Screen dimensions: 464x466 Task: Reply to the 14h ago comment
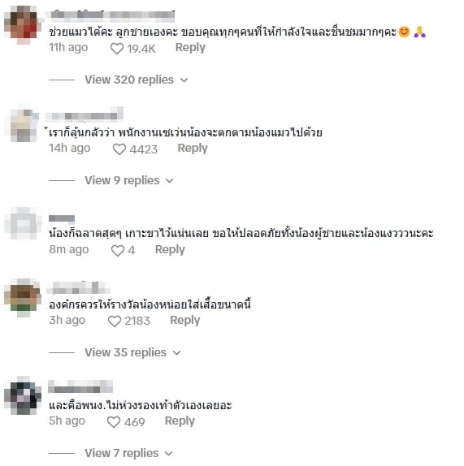193,148
